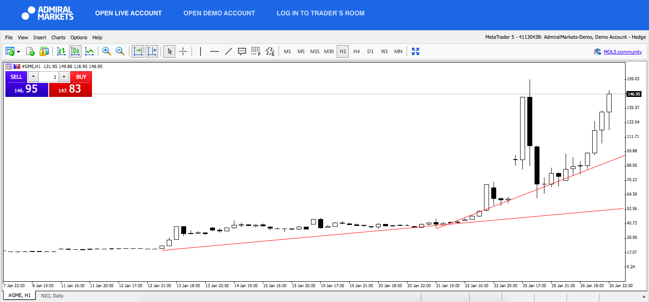Select the text comment label tool
The image size is (649, 302).
242,51
